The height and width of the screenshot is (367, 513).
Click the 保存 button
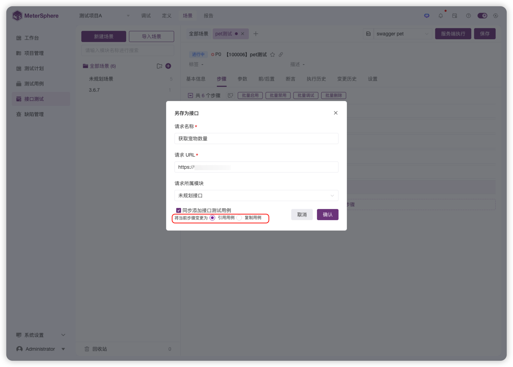[485, 34]
